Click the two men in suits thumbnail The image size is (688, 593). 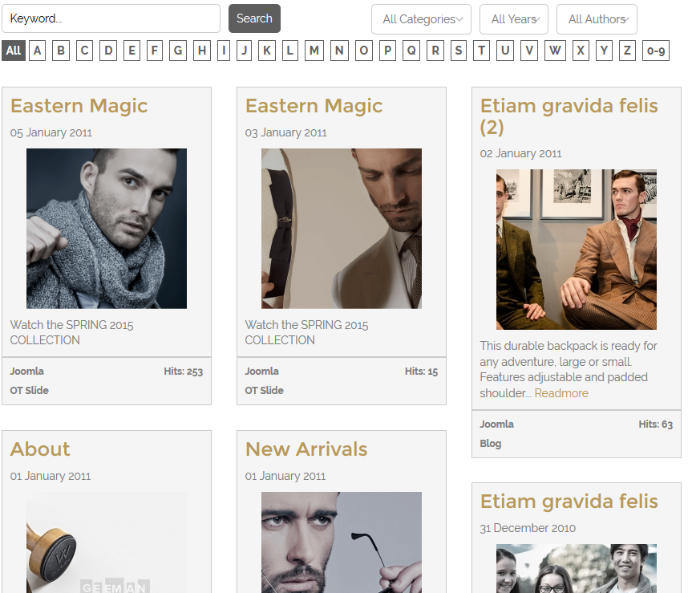577,250
